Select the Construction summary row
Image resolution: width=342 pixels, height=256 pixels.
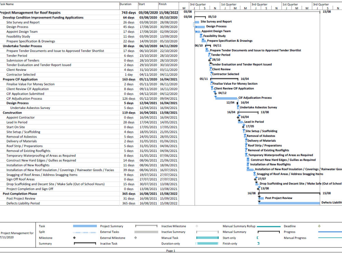click(13, 112)
